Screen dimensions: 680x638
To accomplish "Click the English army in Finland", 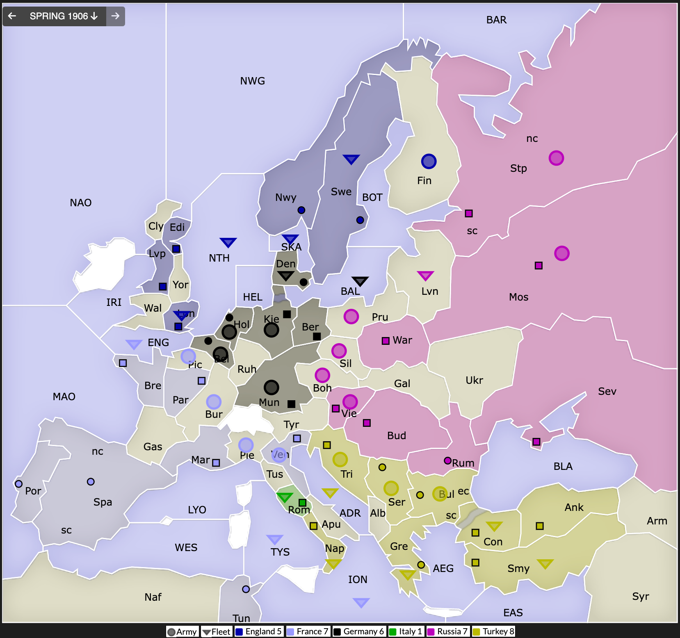I will coord(429,161).
